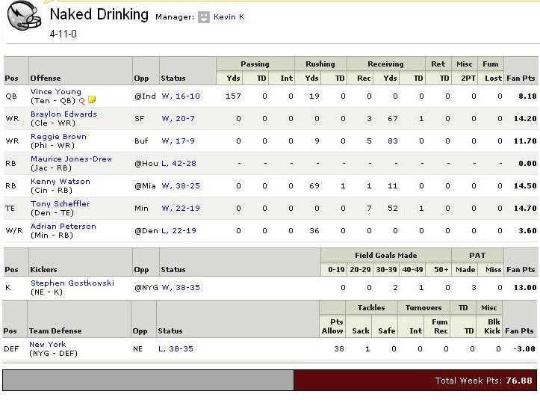The width and height of the screenshot is (540, 403).
Task: Click Reggie Brown's 11.70 fan points
Action: 525,141
